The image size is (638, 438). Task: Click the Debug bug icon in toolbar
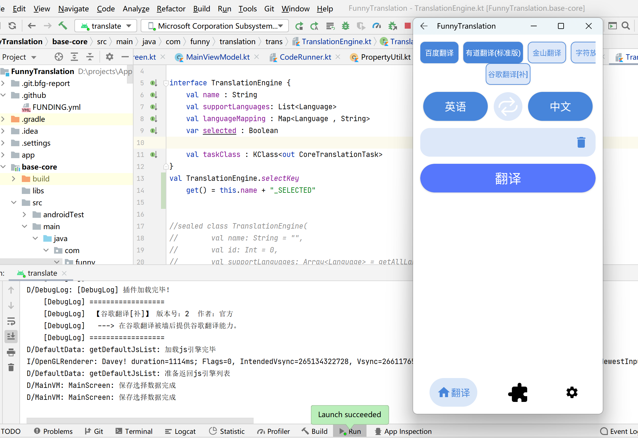[x=346, y=26]
